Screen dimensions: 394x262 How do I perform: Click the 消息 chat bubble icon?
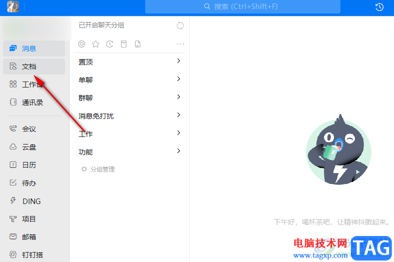13,48
